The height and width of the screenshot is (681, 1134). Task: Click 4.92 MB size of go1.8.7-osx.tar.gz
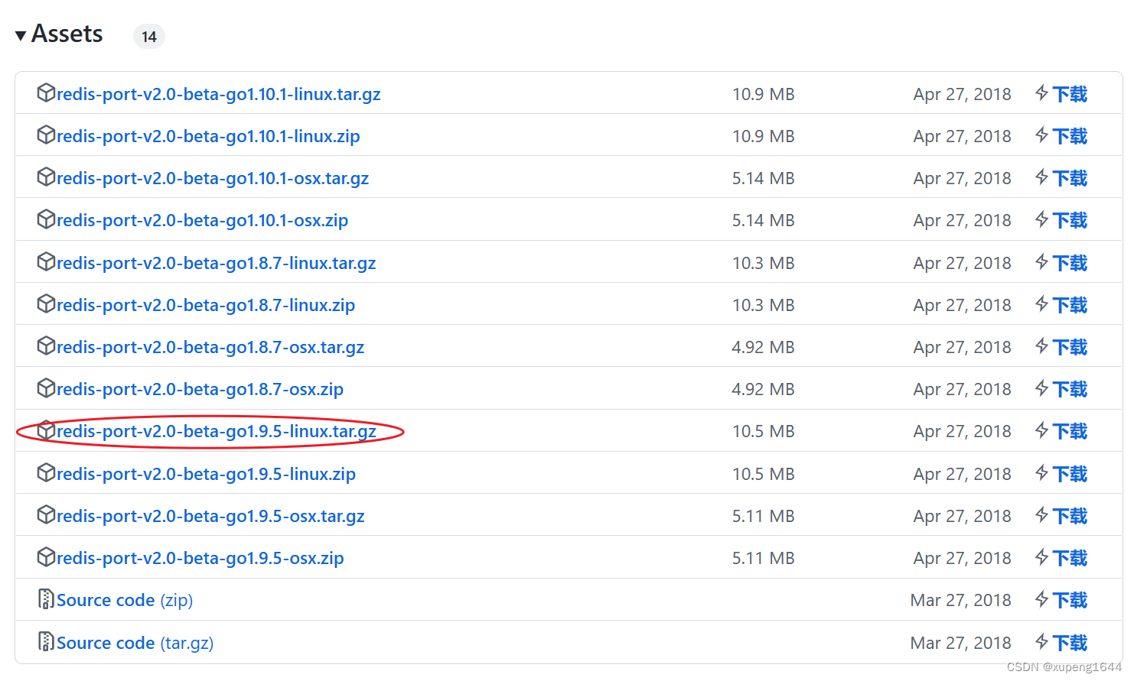764,347
